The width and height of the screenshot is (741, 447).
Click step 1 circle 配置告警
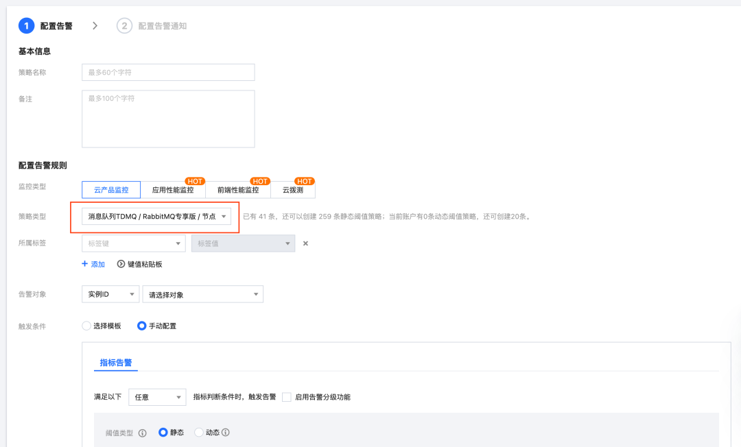[27, 25]
